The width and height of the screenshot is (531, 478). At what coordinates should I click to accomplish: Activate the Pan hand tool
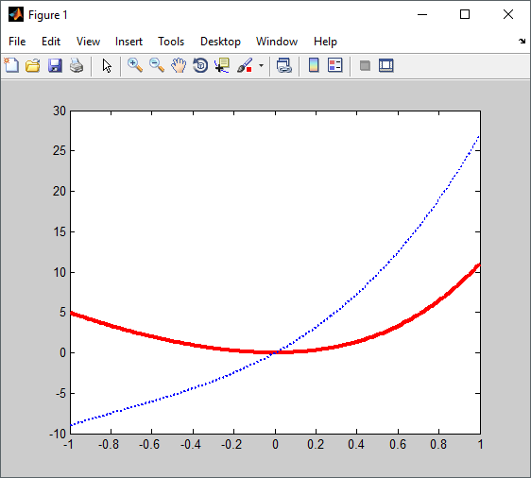pyautogui.click(x=179, y=65)
